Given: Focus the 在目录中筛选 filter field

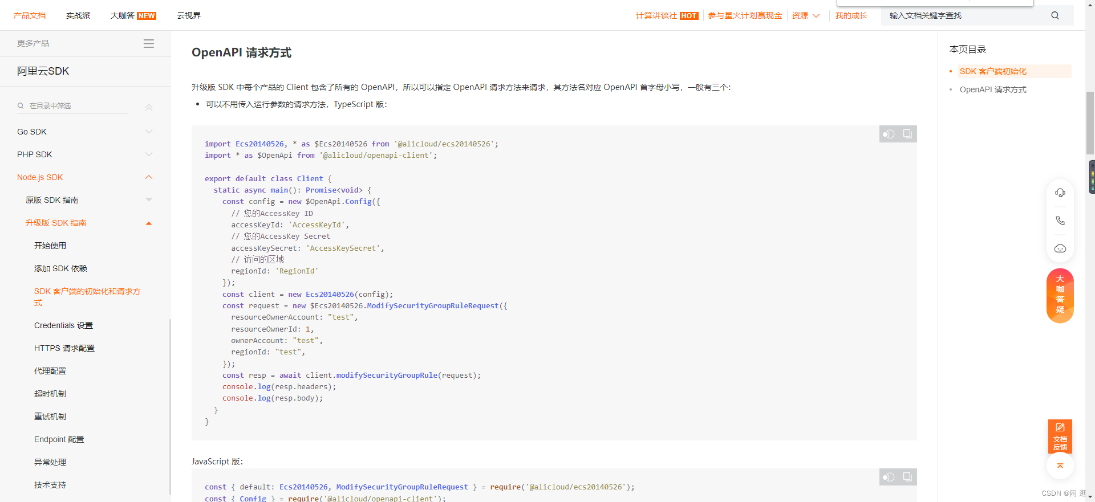Looking at the screenshot, I should [73, 105].
